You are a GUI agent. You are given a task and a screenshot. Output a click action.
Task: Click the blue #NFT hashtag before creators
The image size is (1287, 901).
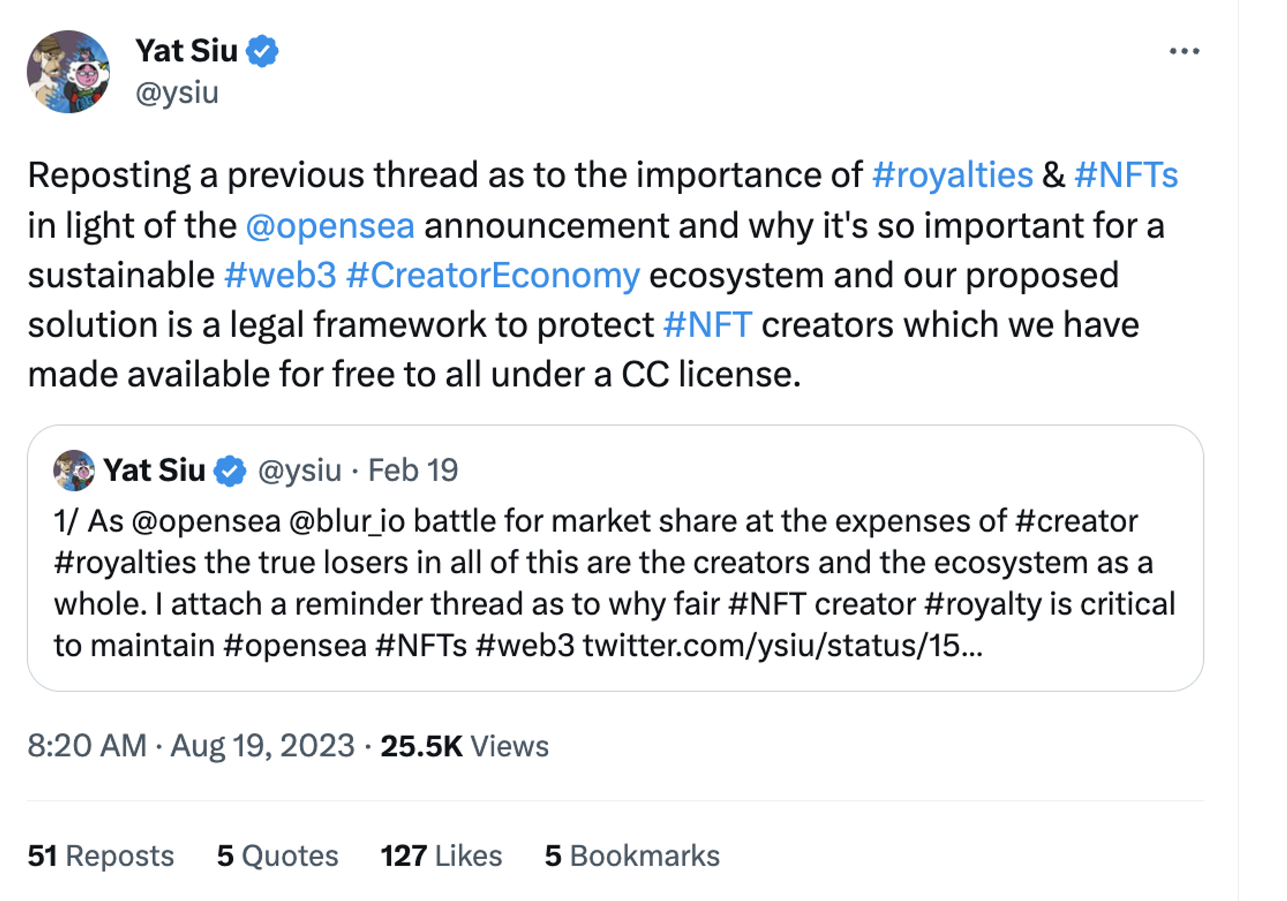[707, 325]
